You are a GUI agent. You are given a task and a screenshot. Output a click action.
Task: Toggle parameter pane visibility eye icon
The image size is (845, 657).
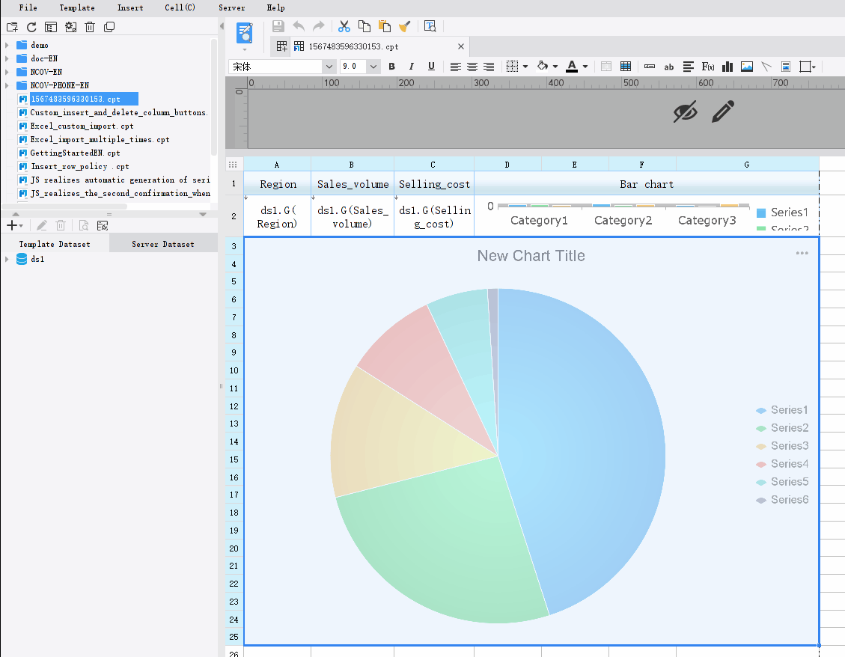pyautogui.click(x=685, y=111)
